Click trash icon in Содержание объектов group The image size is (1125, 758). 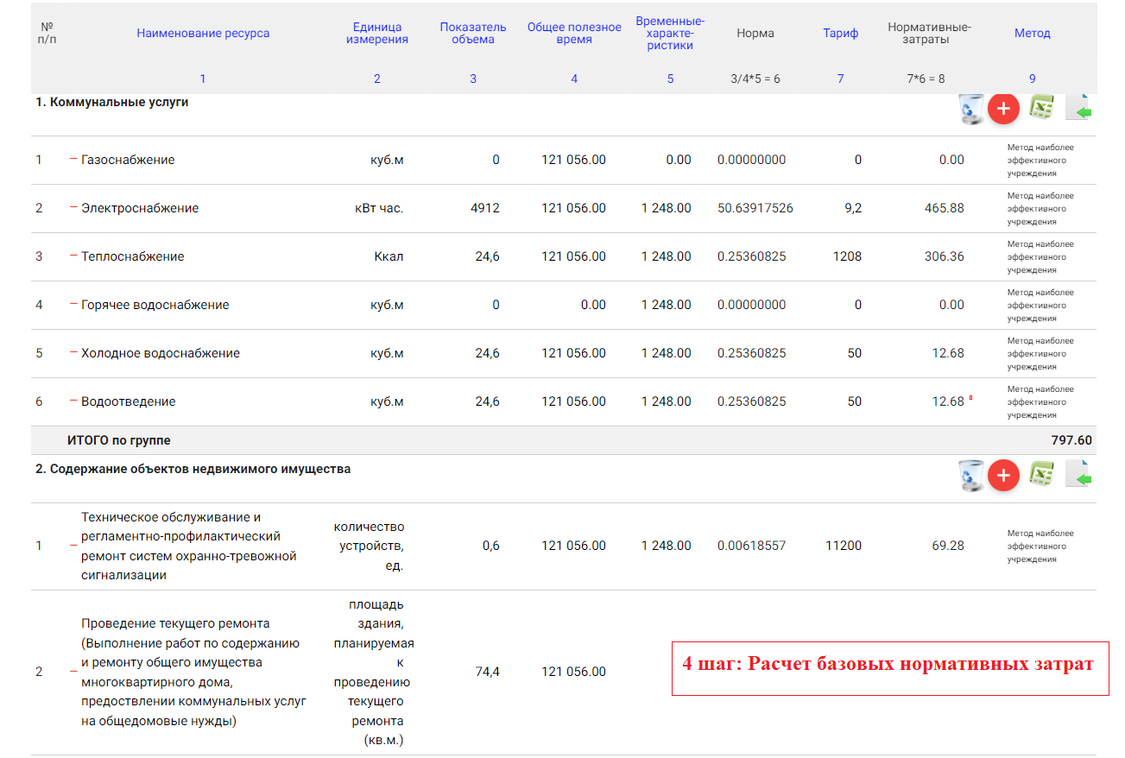(970, 476)
